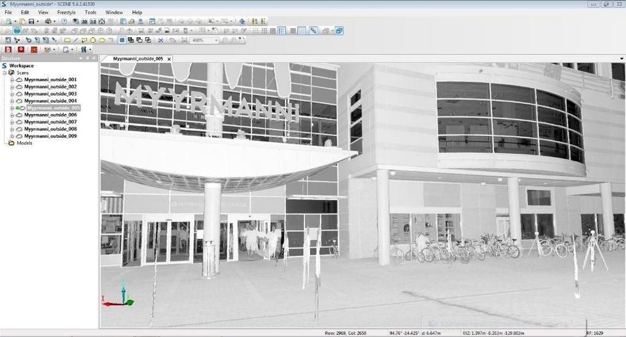The height and width of the screenshot is (337, 626).
Task: Click the green Home view icon
Action: coord(102,21)
